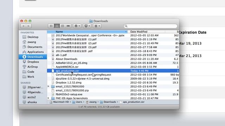The image size is (225, 126).
Task: Open the Dropbox toolbar menu
Action: point(87,26)
